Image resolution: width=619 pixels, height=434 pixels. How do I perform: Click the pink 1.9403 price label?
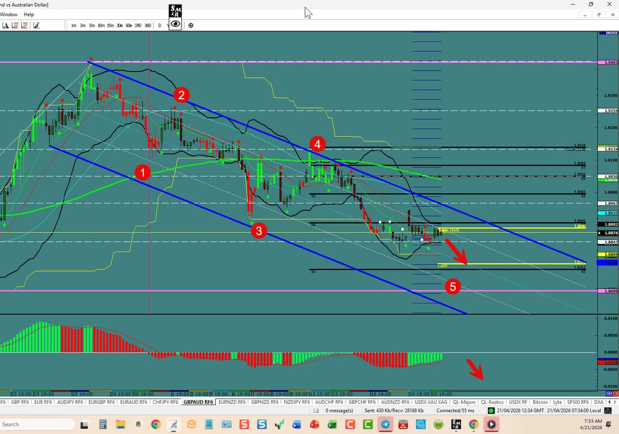pyautogui.click(x=608, y=62)
